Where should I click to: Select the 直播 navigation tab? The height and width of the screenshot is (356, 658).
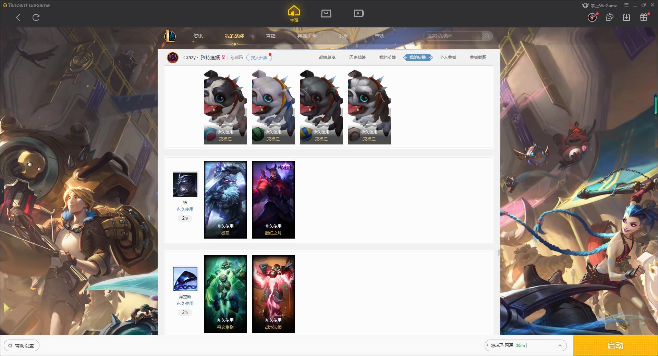pos(271,36)
